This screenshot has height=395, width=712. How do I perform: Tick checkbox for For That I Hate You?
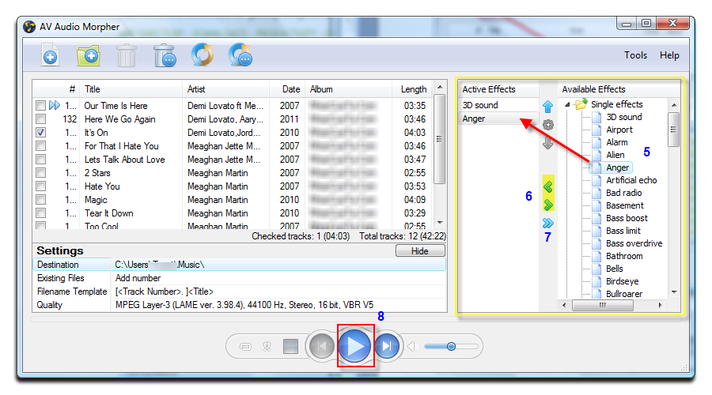click(x=41, y=146)
